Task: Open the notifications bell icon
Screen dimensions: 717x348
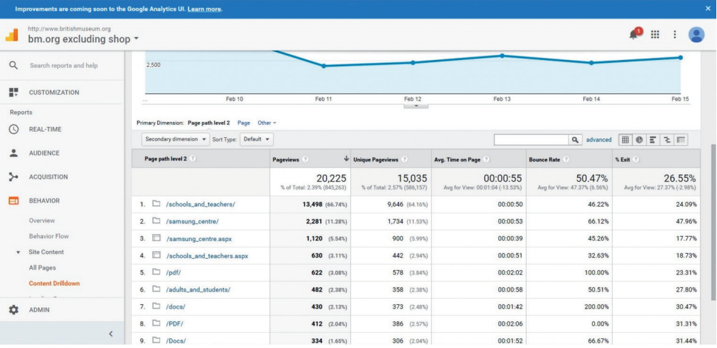Action: tap(634, 34)
